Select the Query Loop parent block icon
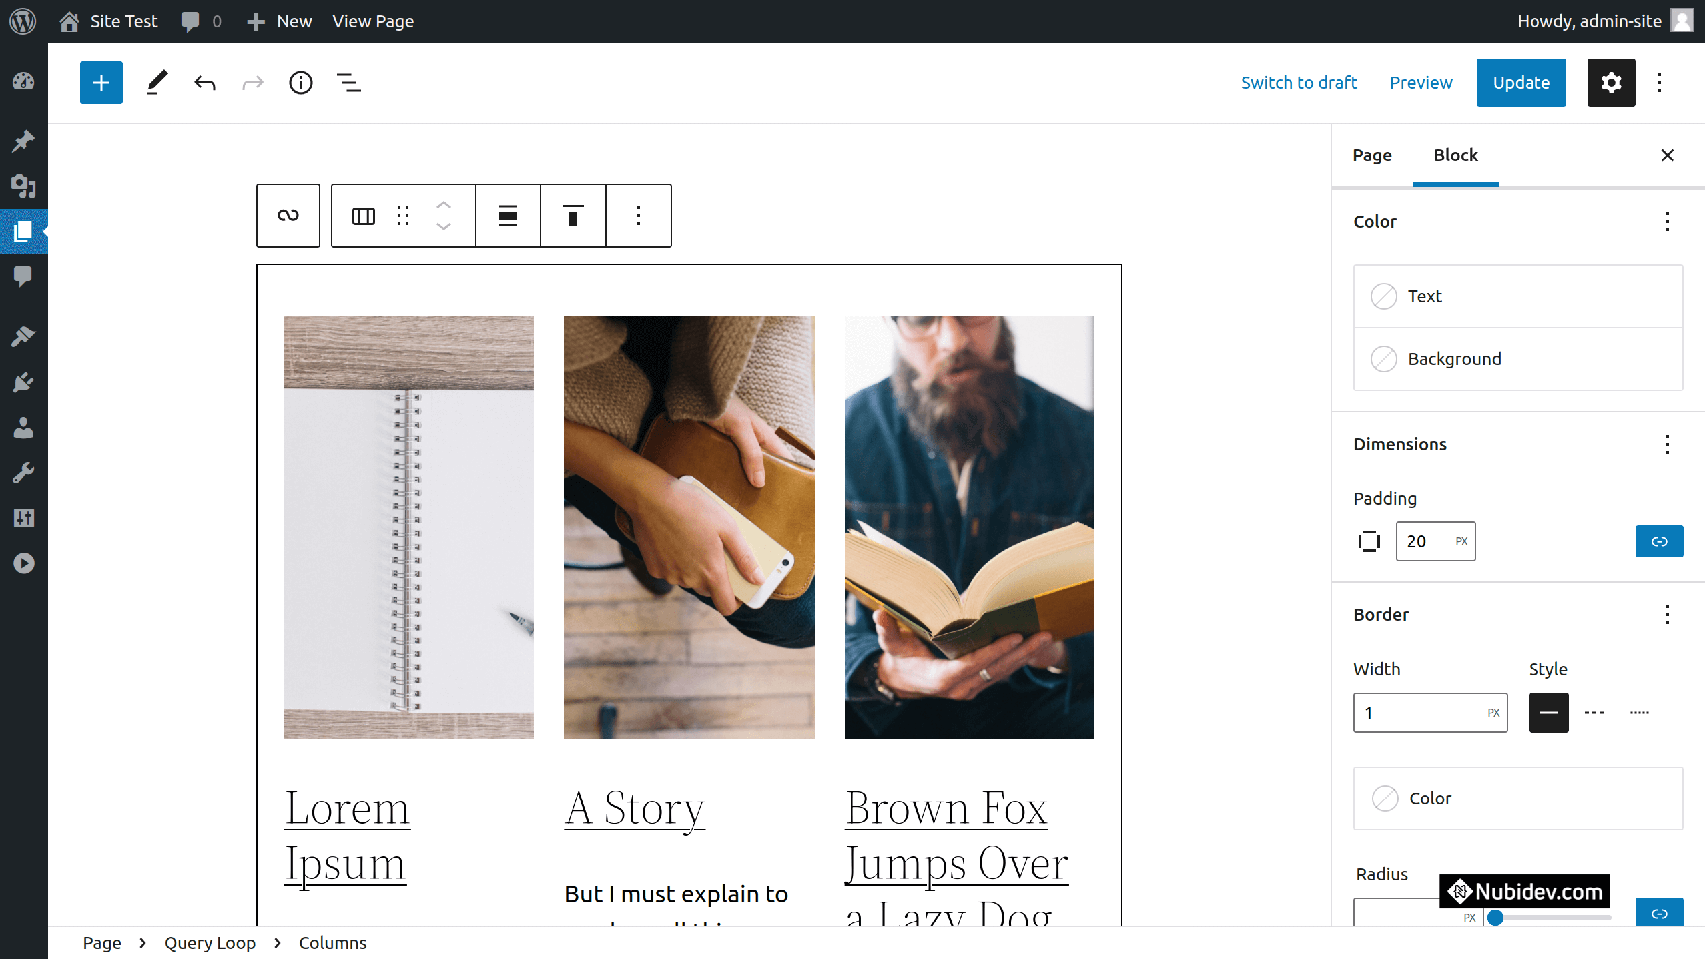Viewport: 1705px width, 959px height. tap(288, 216)
